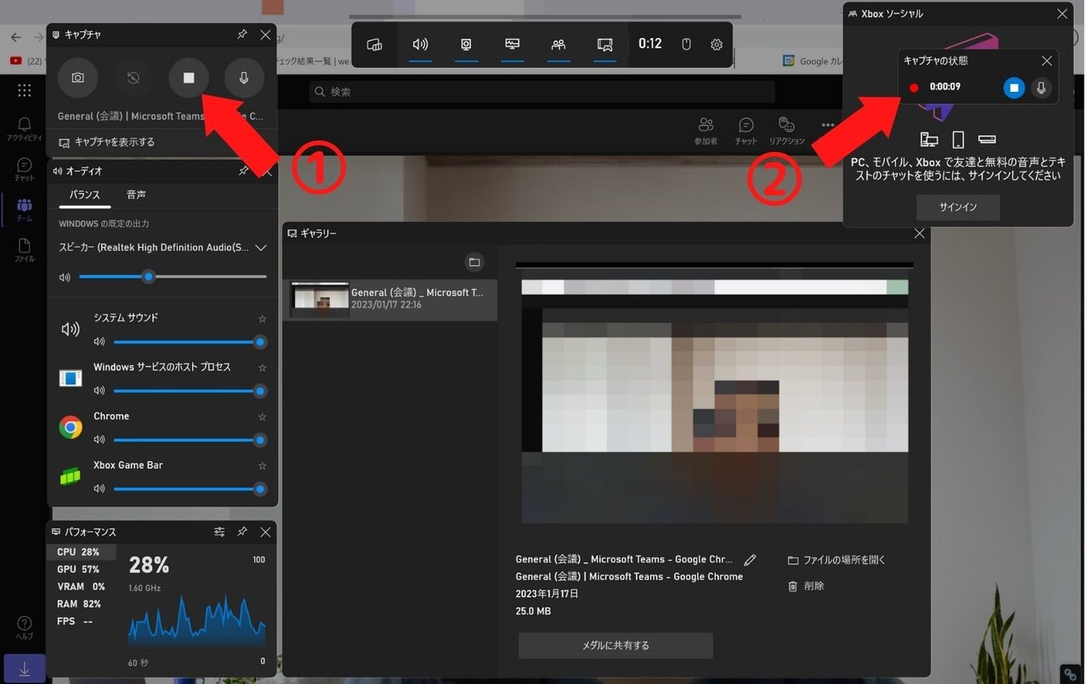Click the Teams 検索 search box
Image resolution: width=1088 pixels, height=684 pixels.
(541, 92)
